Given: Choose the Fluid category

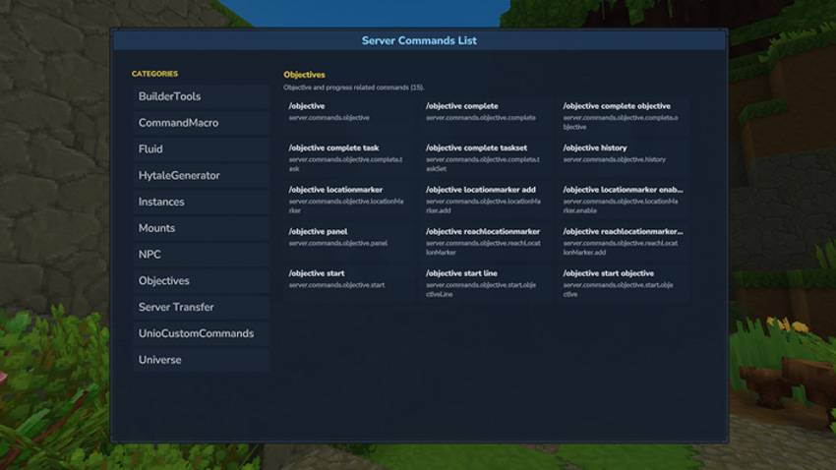Looking at the screenshot, I should click(x=200, y=149).
